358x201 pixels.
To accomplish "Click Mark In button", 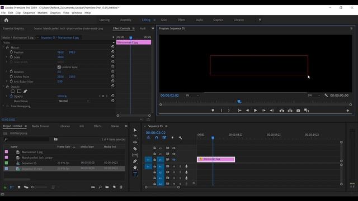I will pyautogui.click(x=222, y=111).
